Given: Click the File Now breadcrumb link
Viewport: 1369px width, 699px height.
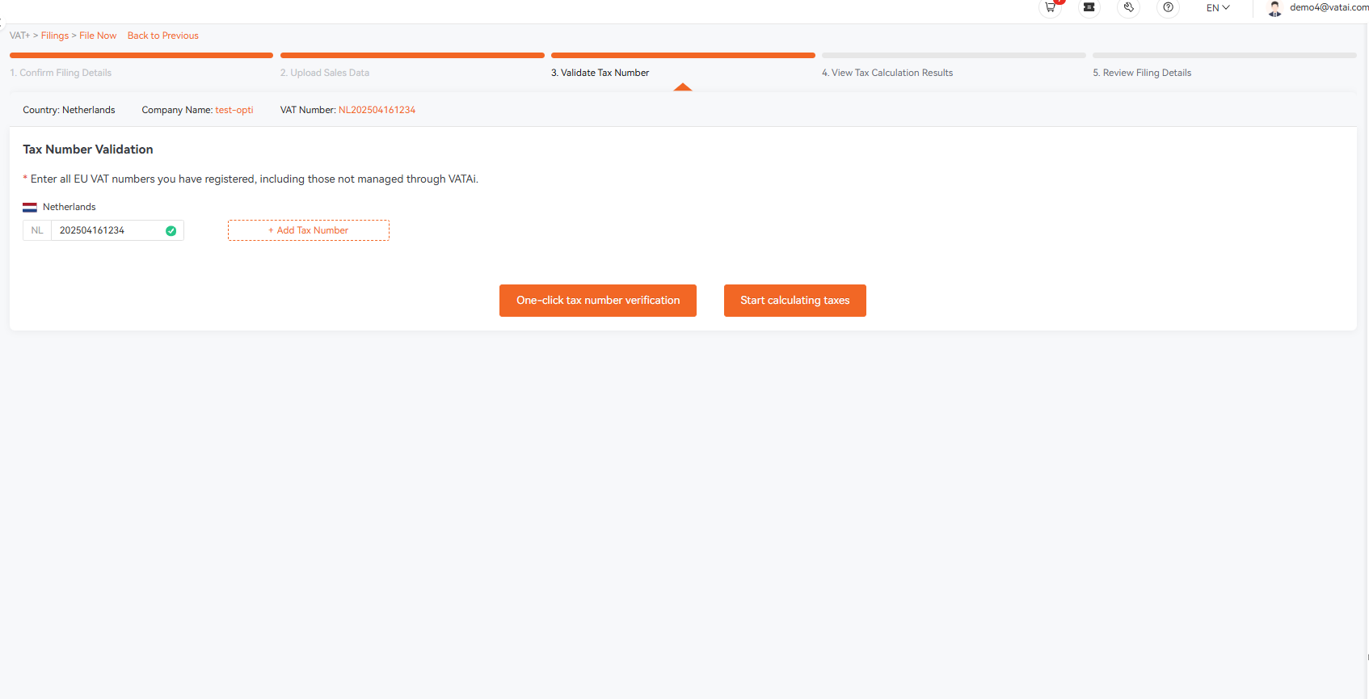Looking at the screenshot, I should tap(98, 36).
